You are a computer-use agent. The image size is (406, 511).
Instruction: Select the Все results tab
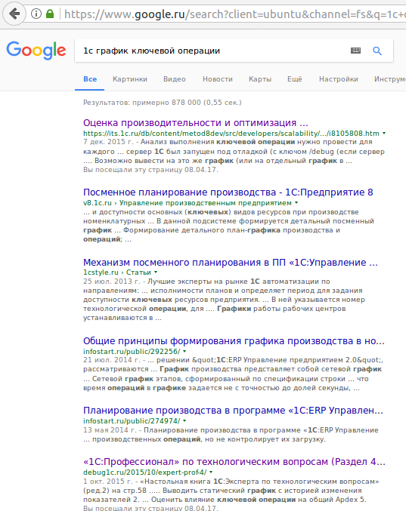90,79
